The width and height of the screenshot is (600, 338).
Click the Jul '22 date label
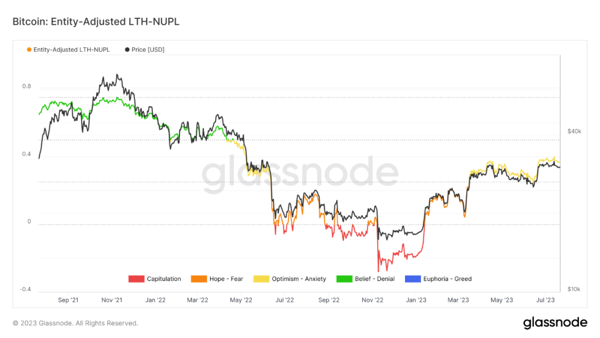coord(284,300)
